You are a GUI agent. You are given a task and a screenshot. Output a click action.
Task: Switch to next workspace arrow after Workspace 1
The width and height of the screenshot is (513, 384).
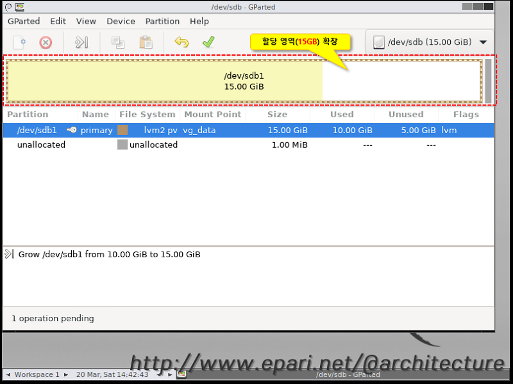pos(66,374)
